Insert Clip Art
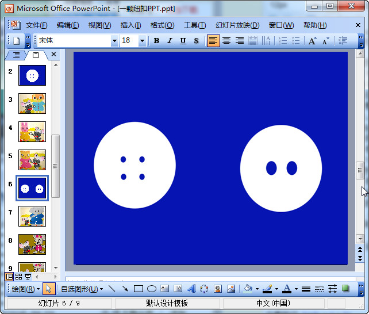Viewport: 369px width, 314px height. [218, 289]
